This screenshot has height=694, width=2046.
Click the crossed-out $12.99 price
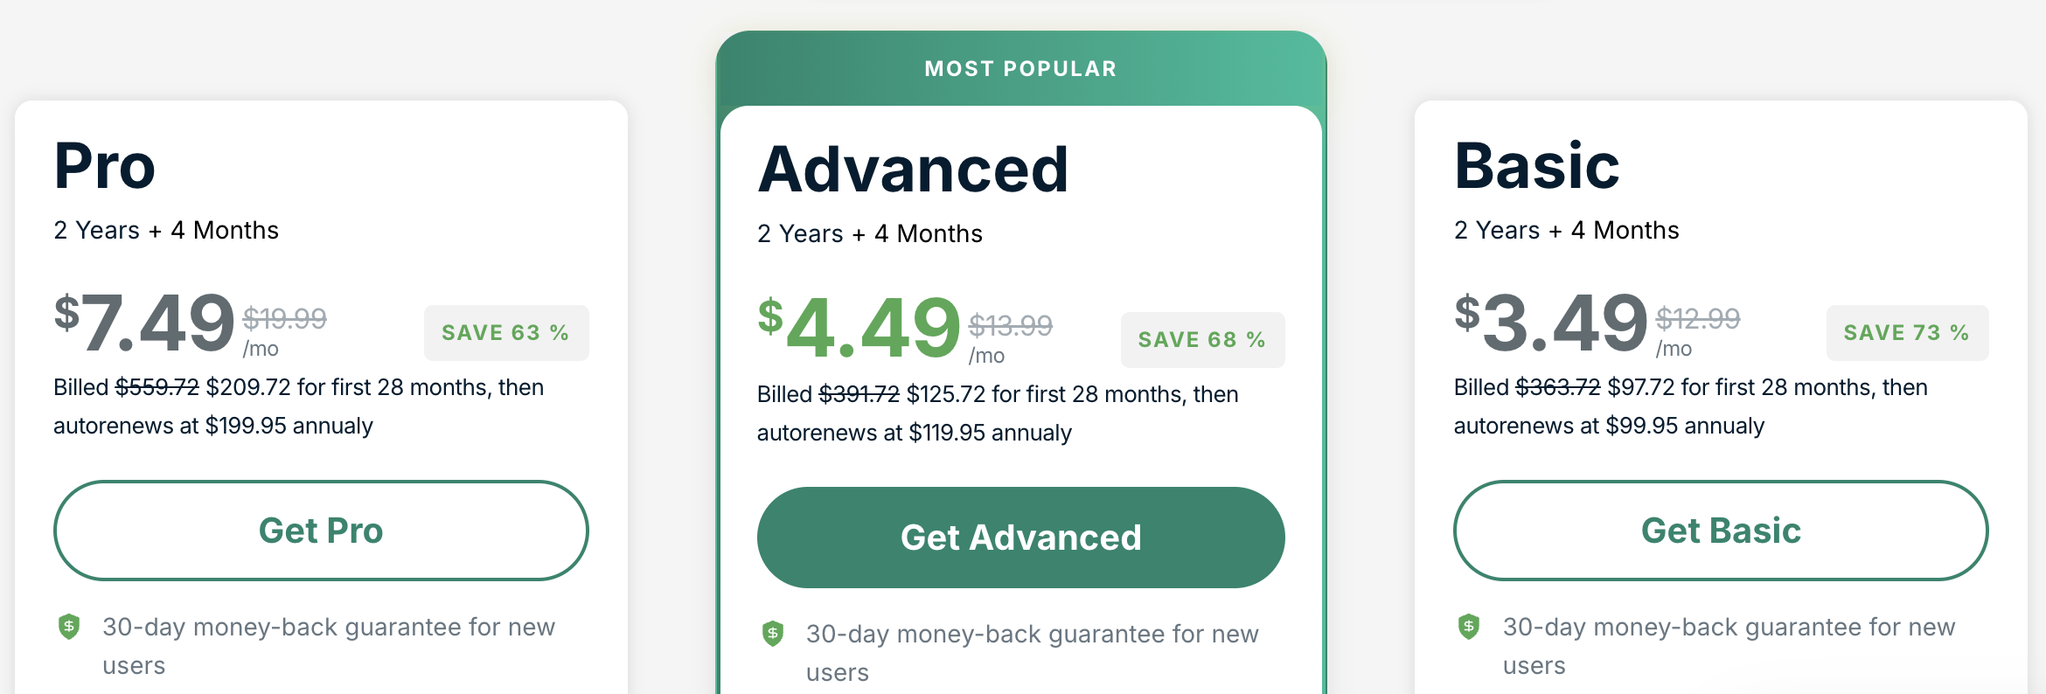coord(1697,318)
